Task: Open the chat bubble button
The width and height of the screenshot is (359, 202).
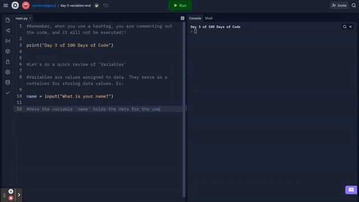Action: [x=351, y=190]
